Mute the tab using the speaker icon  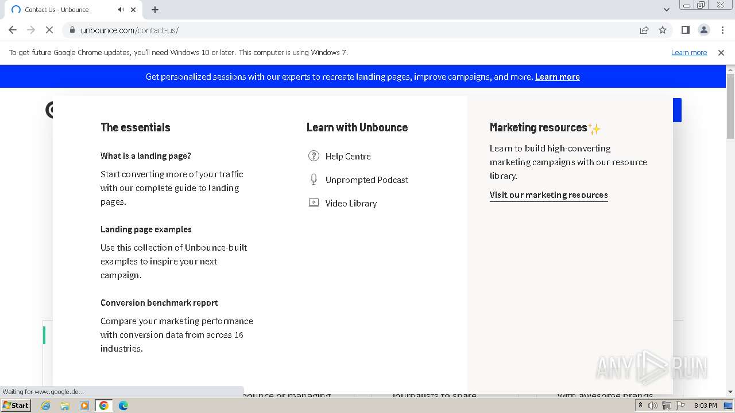click(x=121, y=10)
